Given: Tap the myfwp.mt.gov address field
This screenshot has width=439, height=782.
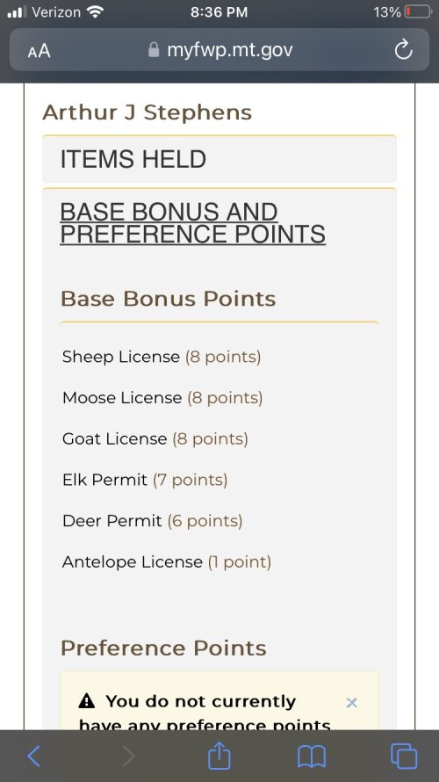Looking at the screenshot, I should (x=219, y=50).
